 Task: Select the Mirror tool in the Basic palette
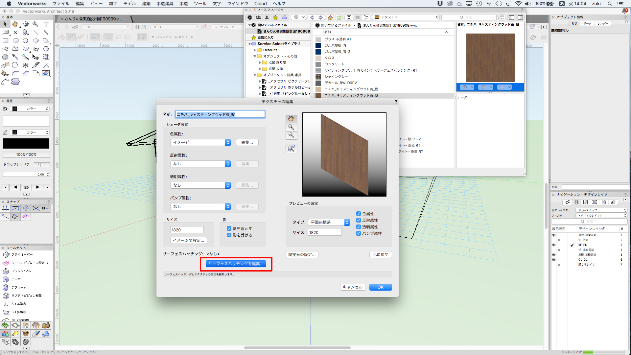26,65
